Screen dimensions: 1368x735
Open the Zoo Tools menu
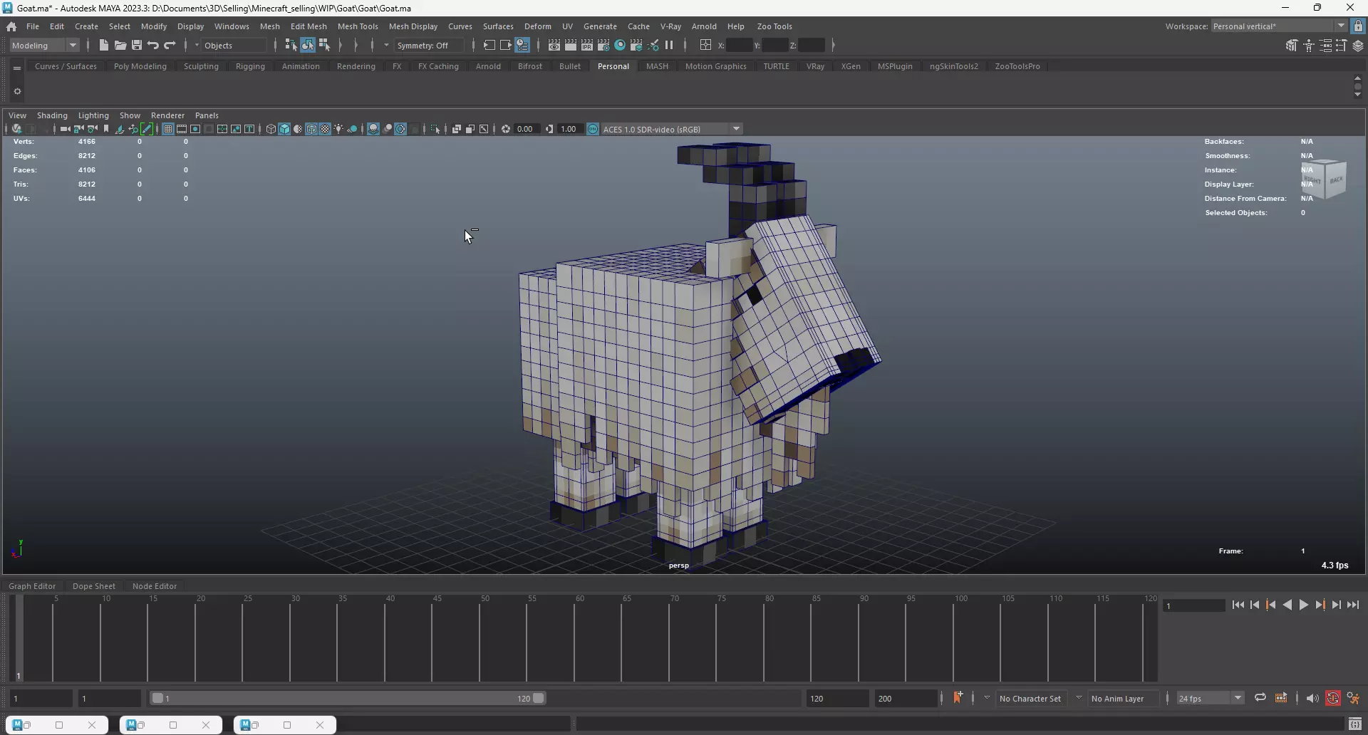774,26
